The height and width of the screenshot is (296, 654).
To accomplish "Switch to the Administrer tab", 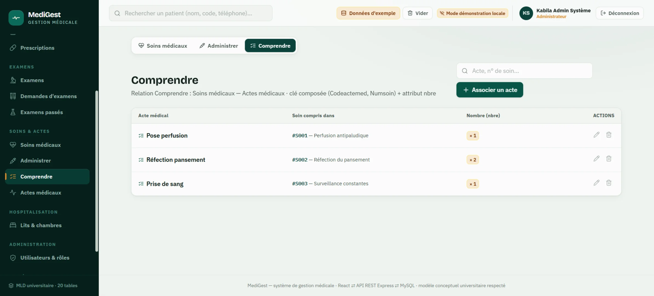I will [219, 45].
